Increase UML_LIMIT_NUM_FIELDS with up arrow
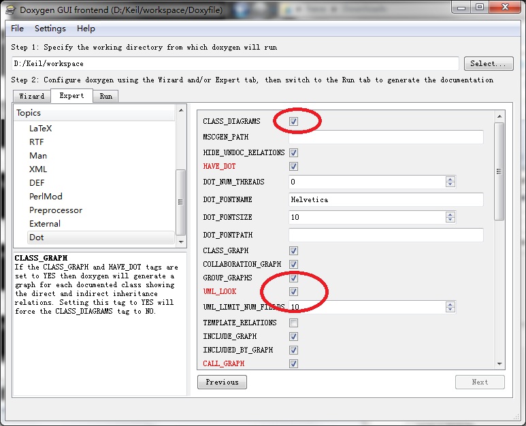This screenshot has width=526, height=426. click(x=450, y=304)
